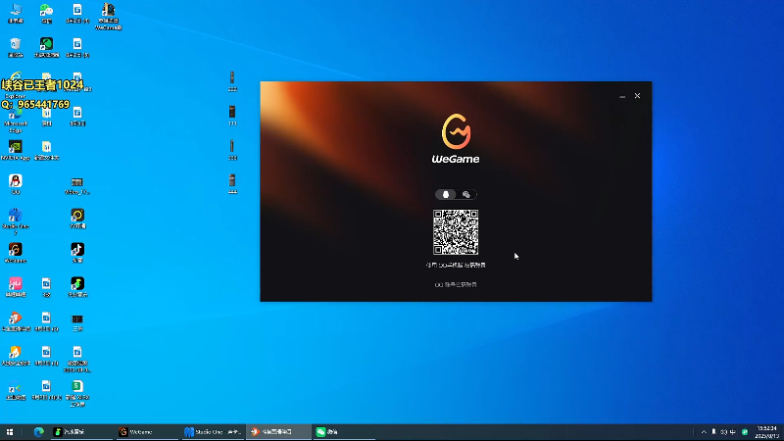Screen dimensions: 784x441
Task: Select the yellow ring app desktop icon
Action: pyautogui.click(x=77, y=219)
